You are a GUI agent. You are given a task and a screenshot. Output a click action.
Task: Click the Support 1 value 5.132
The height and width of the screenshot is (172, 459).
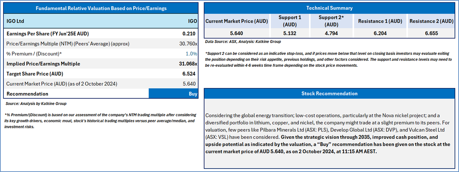pos(290,33)
